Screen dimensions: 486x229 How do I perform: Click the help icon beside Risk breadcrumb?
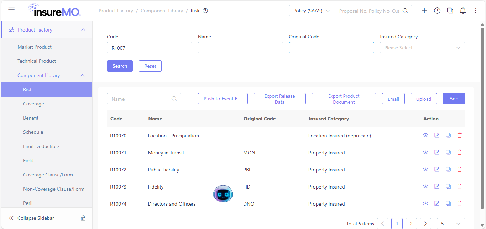[x=205, y=11]
